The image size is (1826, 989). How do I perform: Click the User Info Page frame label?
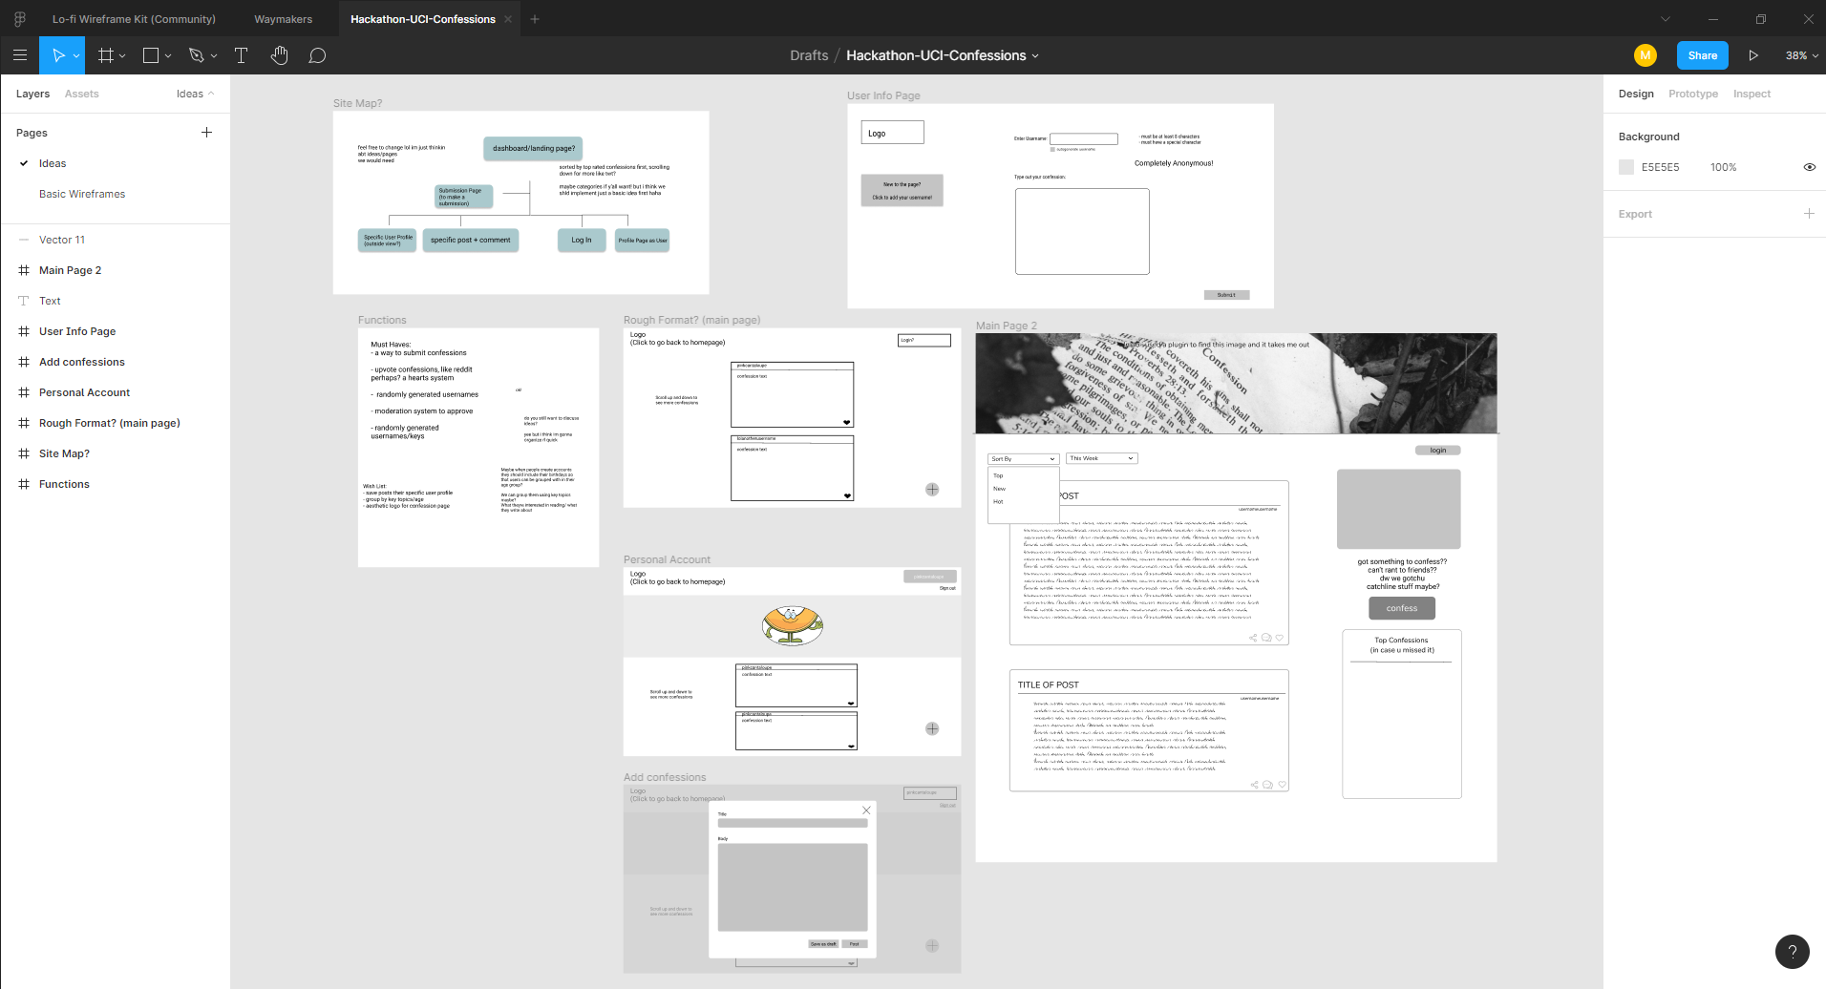[x=883, y=95]
